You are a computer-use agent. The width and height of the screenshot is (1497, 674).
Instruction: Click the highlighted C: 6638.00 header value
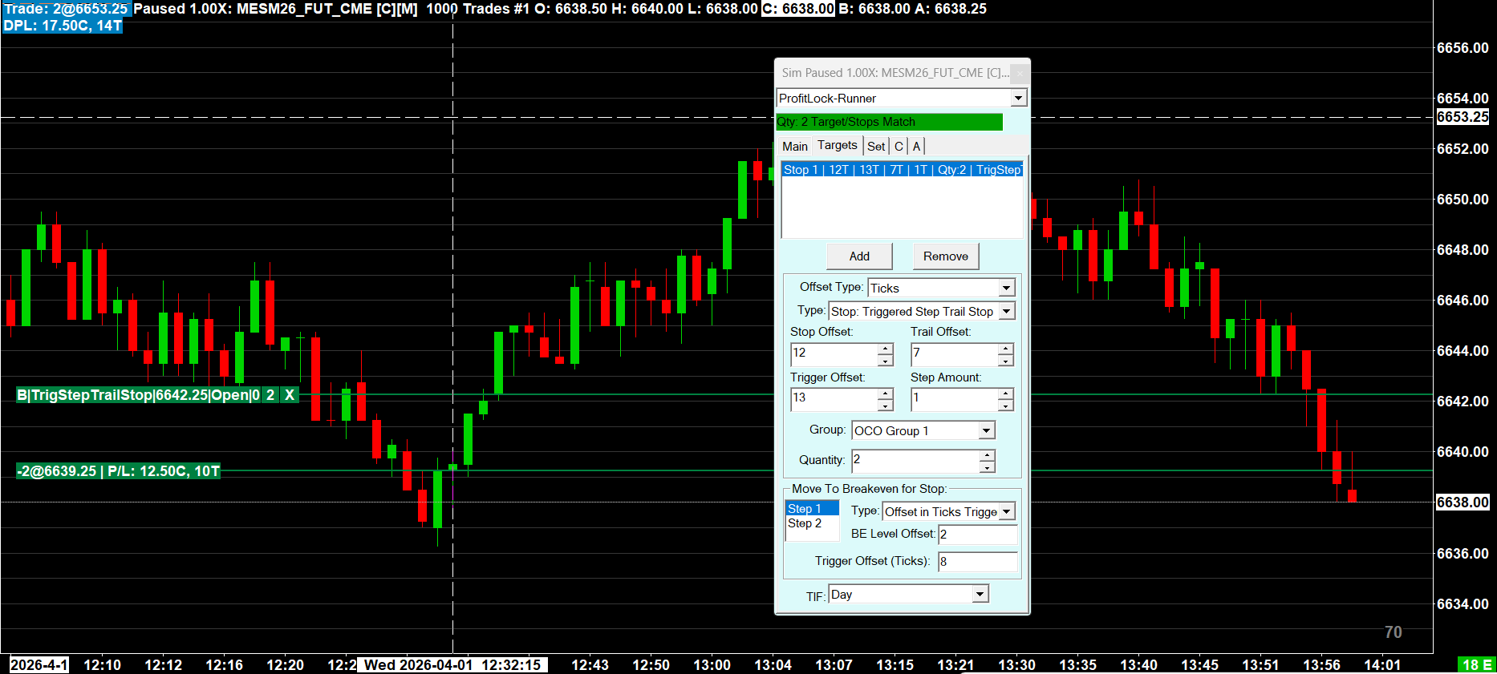tap(798, 9)
